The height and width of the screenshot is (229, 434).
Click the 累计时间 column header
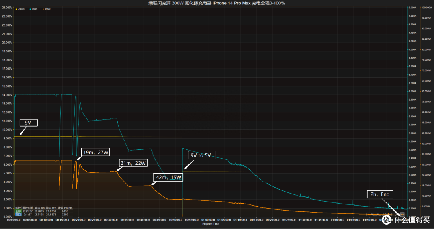coord(28,208)
